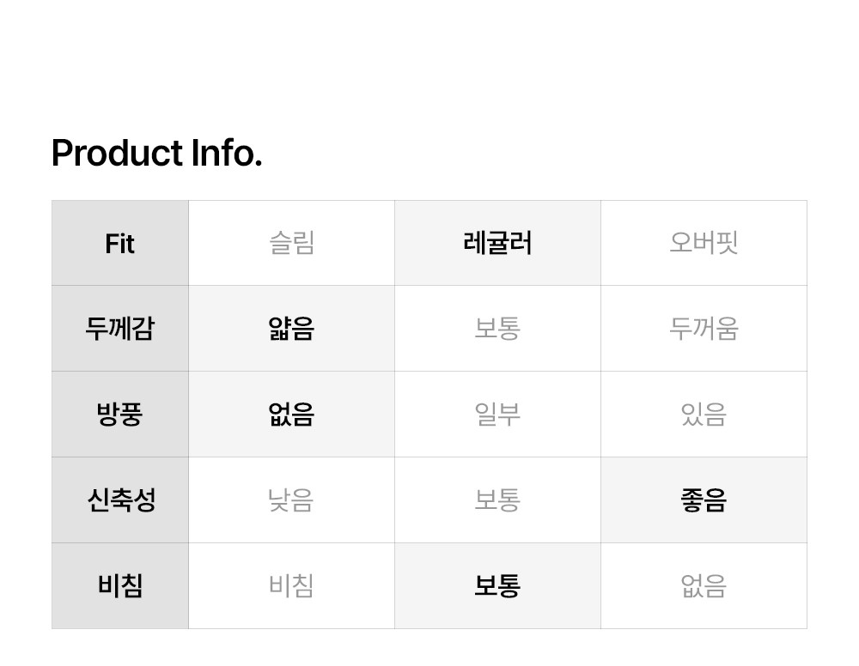Screen dimensions: 859x666
Task: Select the 있음 windproof cell
Action: pyautogui.click(x=704, y=415)
